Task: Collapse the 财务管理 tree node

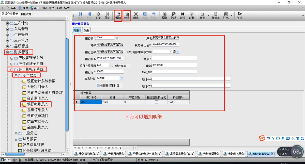Action: click(7, 52)
